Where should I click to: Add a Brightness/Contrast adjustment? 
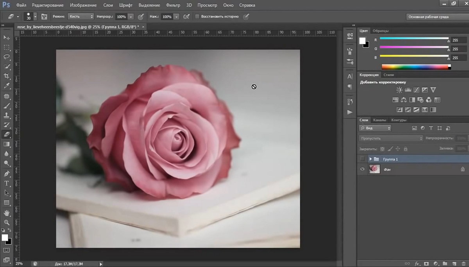pos(400,90)
